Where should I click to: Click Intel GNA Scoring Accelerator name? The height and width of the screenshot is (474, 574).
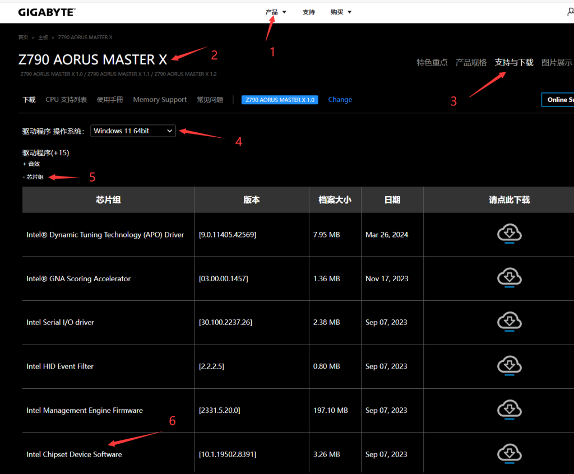click(78, 278)
